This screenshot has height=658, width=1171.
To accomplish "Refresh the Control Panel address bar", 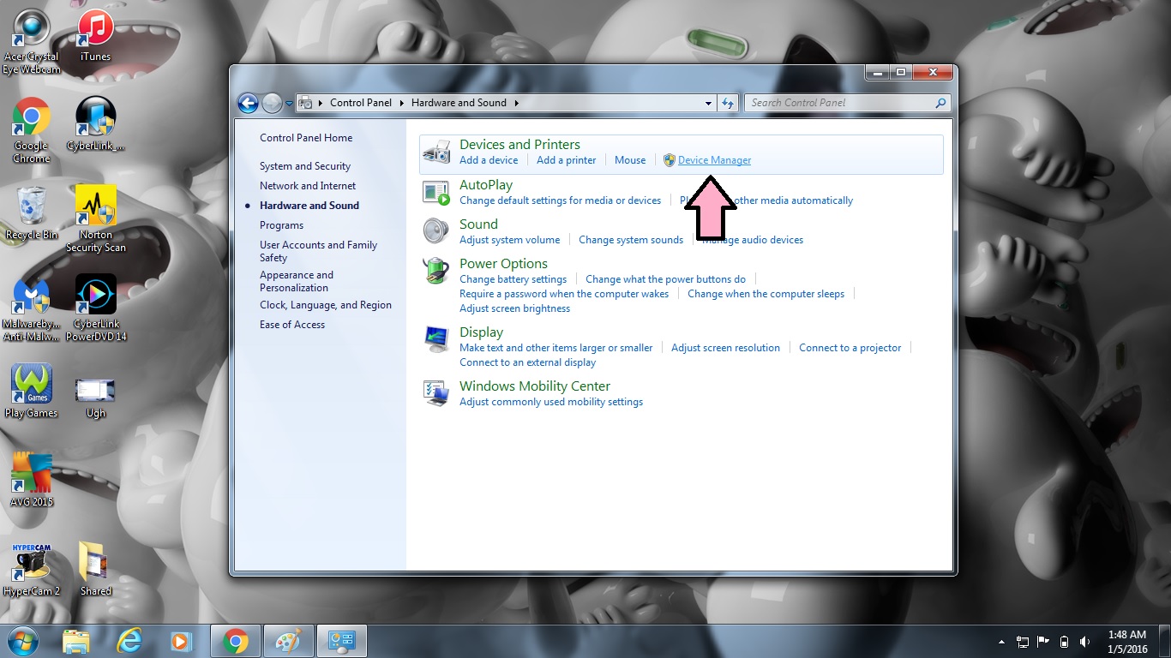I will pyautogui.click(x=728, y=103).
